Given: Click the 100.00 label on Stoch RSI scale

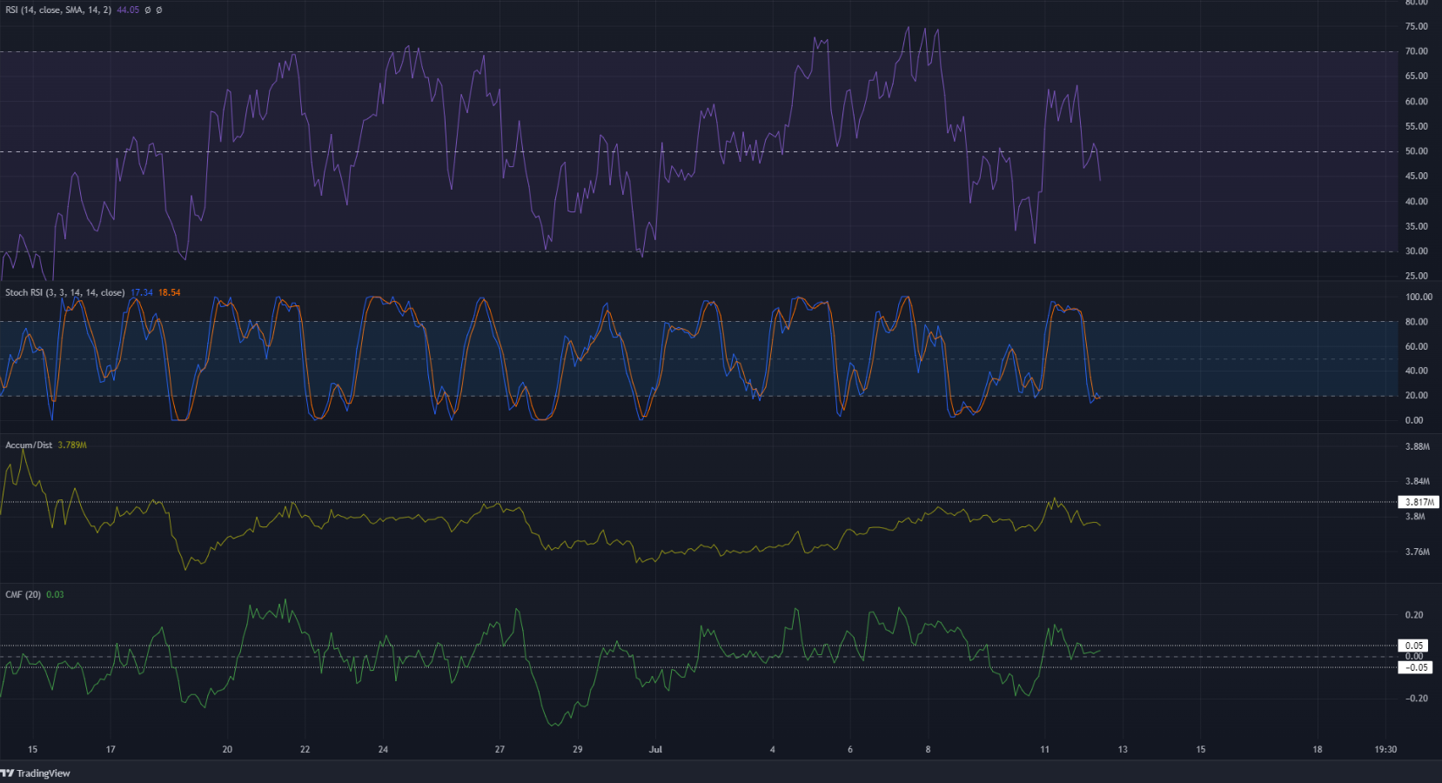Looking at the screenshot, I should click(x=1418, y=297).
